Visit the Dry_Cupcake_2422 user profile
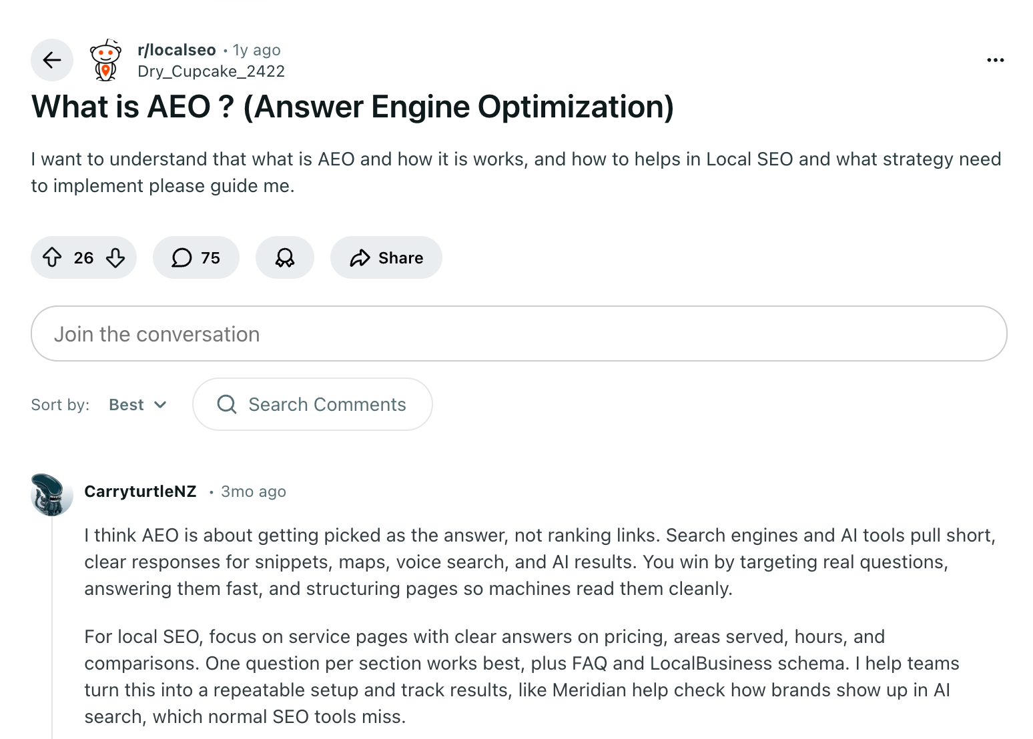This screenshot has width=1033, height=739. [x=211, y=71]
